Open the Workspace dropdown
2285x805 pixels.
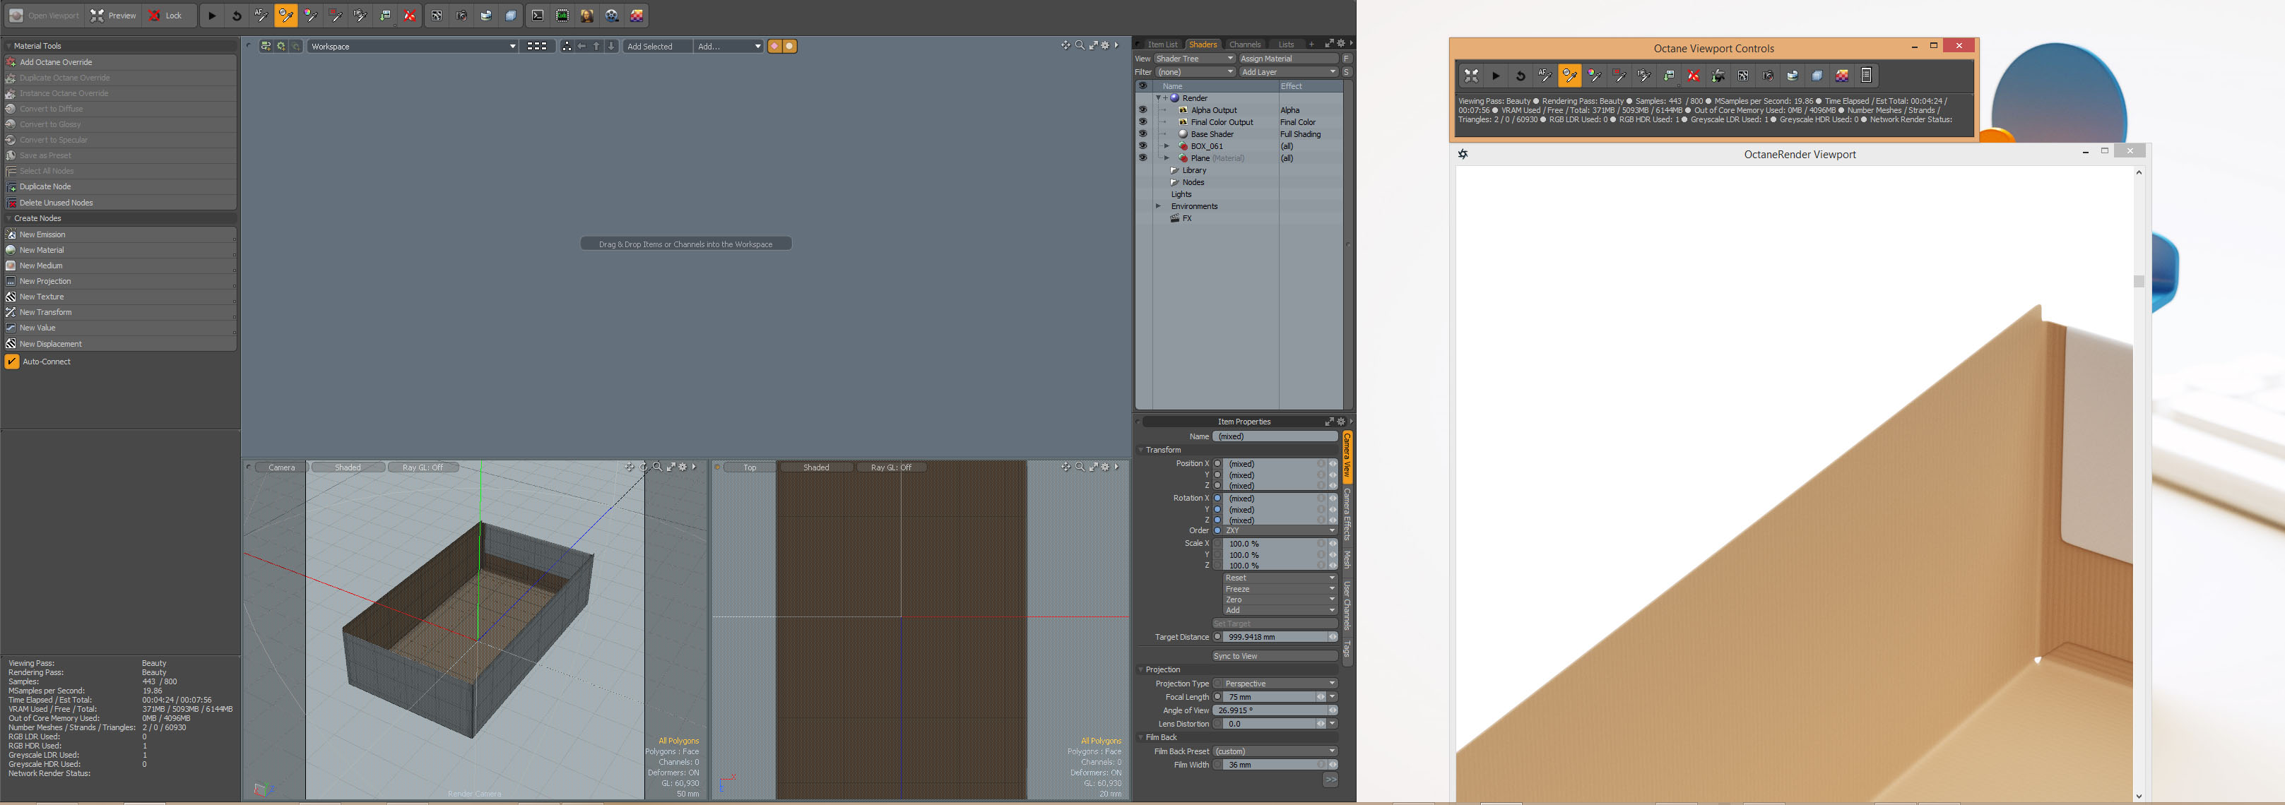click(413, 46)
